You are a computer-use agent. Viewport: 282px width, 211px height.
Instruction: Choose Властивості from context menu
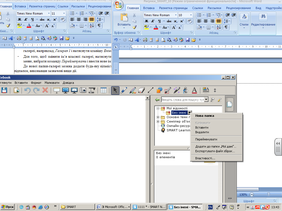point(205,158)
